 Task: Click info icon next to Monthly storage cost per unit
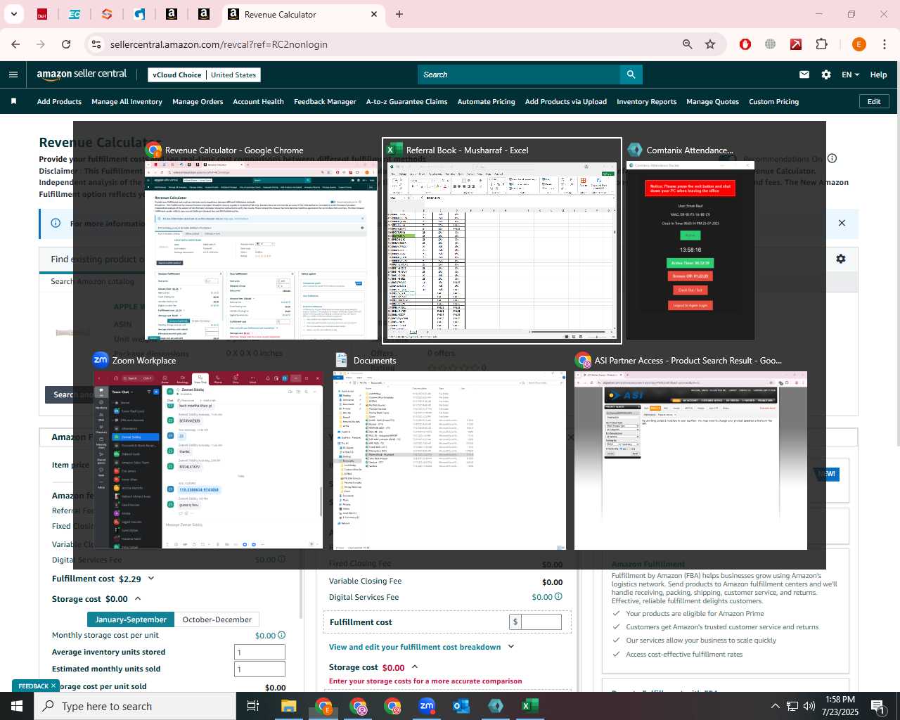(281, 635)
